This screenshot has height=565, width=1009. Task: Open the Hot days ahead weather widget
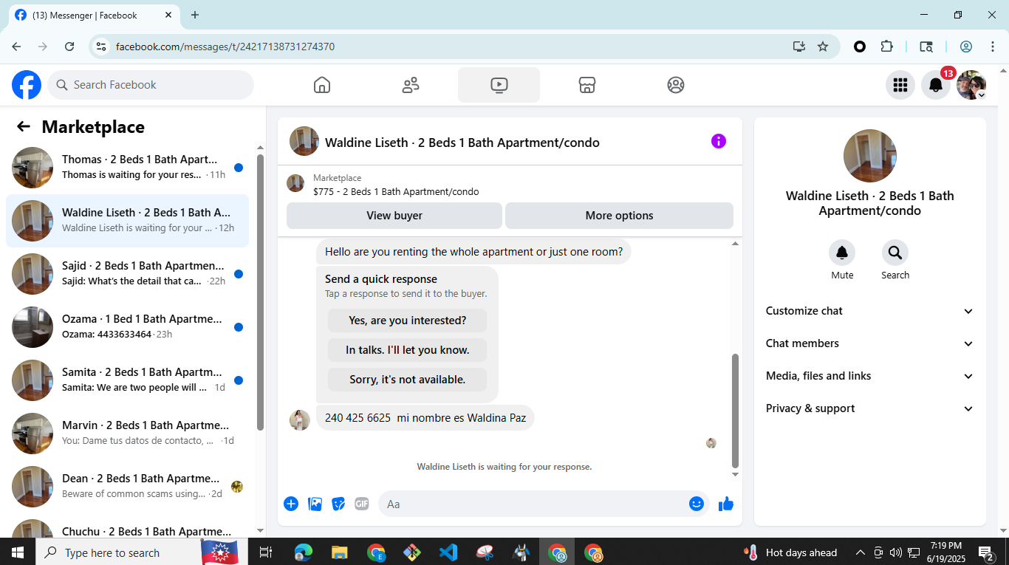tap(792, 552)
